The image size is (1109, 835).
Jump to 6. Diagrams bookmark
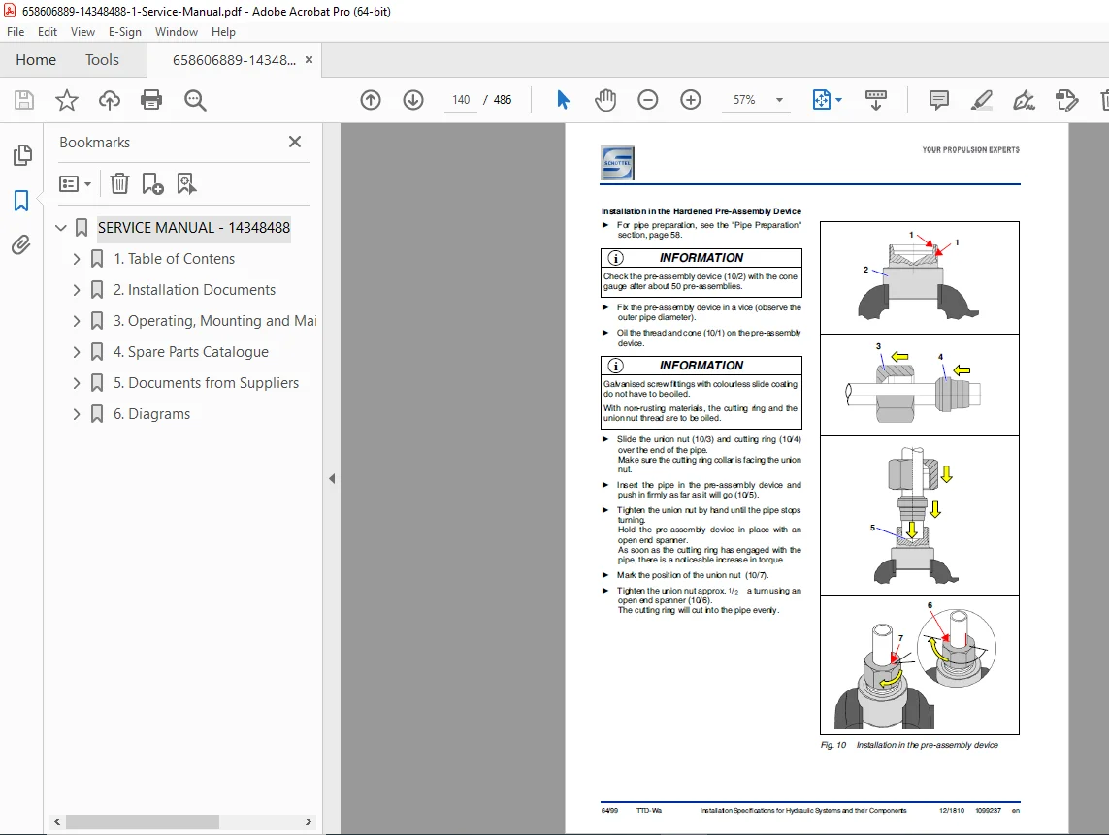(152, 414)
